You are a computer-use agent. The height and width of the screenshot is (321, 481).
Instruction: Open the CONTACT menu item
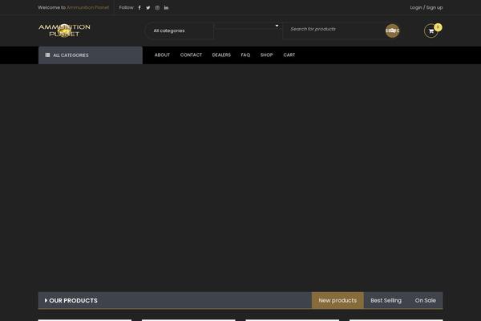point(191,55)
